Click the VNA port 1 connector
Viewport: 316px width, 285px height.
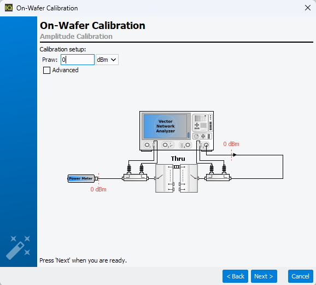(147, 145)
